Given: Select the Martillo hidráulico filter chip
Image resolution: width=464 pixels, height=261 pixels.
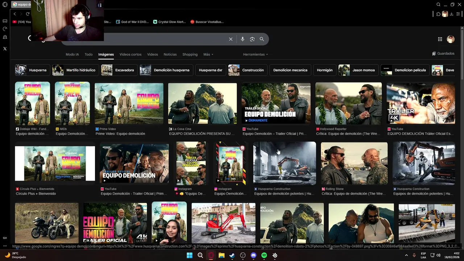Looking at the screenshot, I should [x=75, y=70].
